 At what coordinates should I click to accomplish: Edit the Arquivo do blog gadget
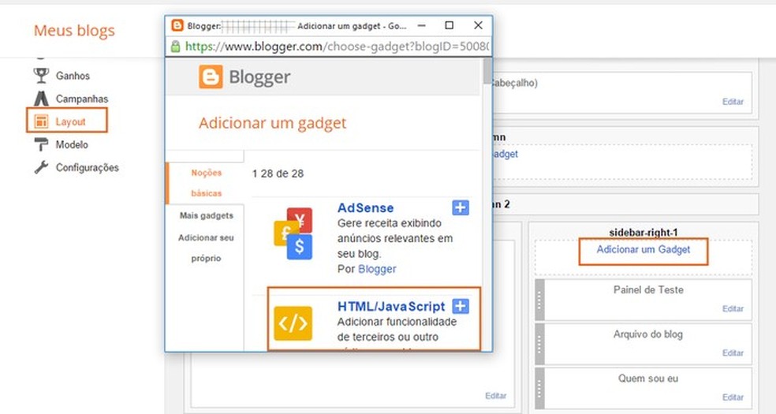(x=733, y=352)
